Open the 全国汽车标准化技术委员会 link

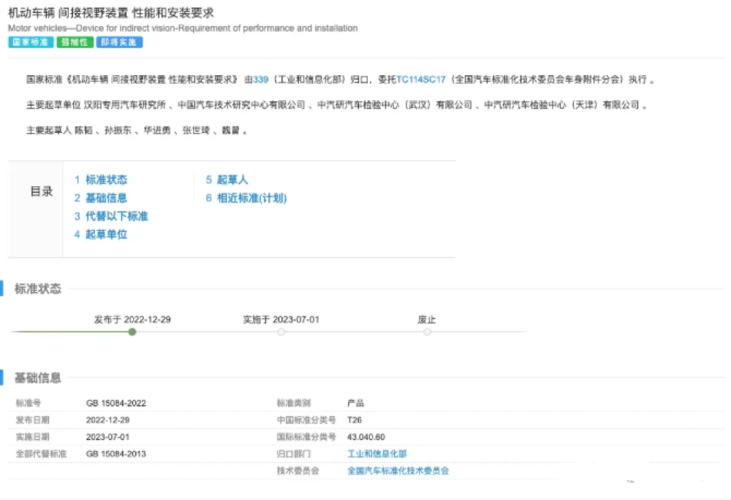(x=398, y=471)
